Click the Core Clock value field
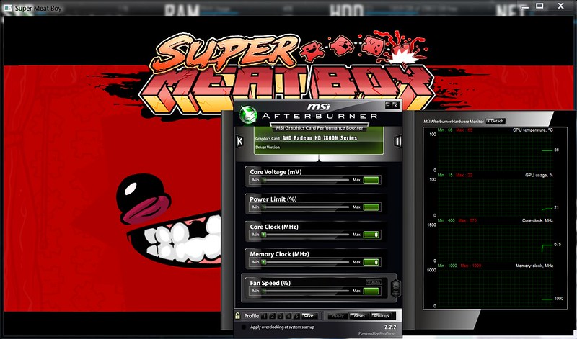This screenshot has height=339, width=577. 371,235
